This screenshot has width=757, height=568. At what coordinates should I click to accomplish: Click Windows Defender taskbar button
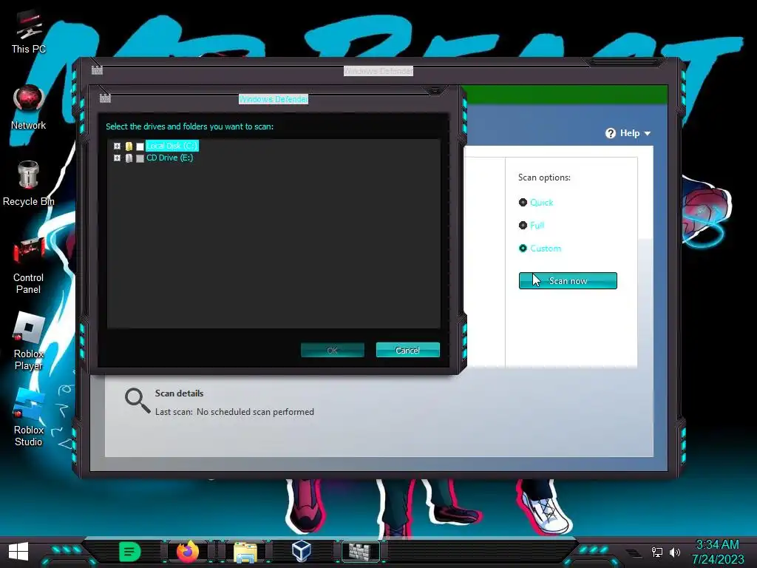[361, 552]
